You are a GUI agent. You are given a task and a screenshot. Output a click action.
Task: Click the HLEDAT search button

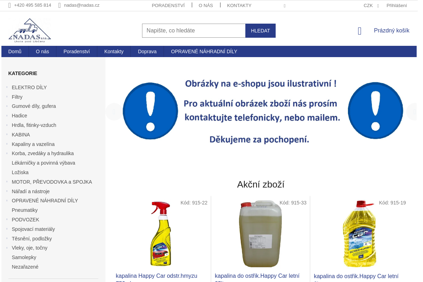click(260, 31)
